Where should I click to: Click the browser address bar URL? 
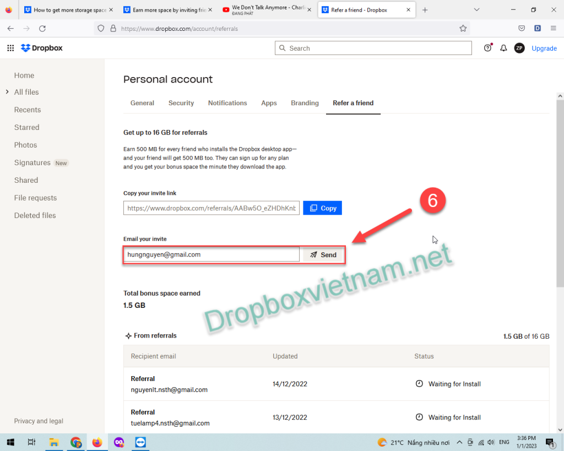pyautogui.click(x=179, y=29)
